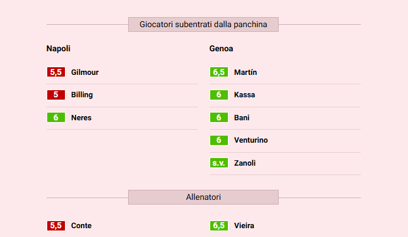
Task: Click Billing's red 5 rating badge
Action: click(x=56, y=95)
